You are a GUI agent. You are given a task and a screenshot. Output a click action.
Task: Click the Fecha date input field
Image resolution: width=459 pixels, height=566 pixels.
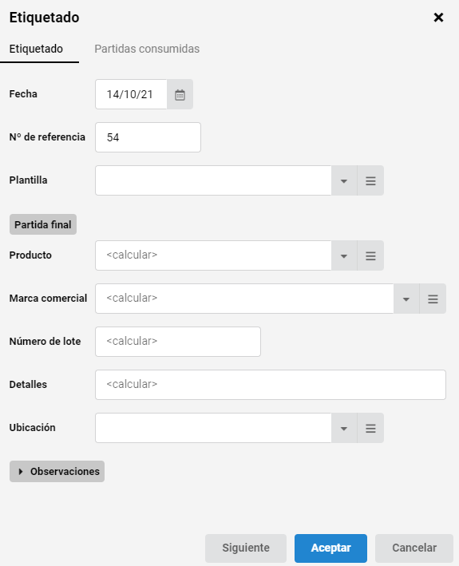(x=131, y=94)
